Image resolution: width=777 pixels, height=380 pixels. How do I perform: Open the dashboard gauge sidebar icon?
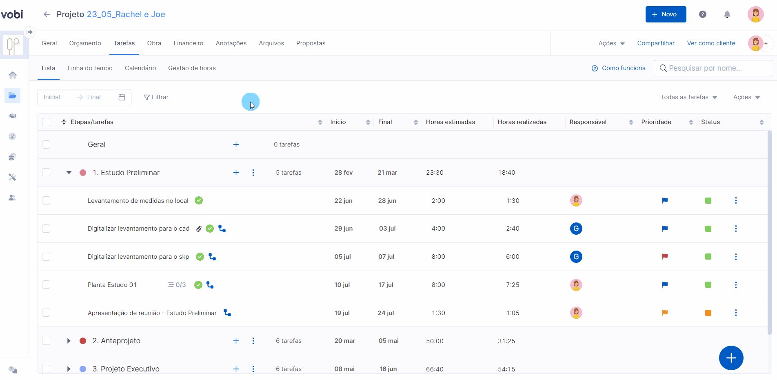pyautogui.click(x=13, y=136)
